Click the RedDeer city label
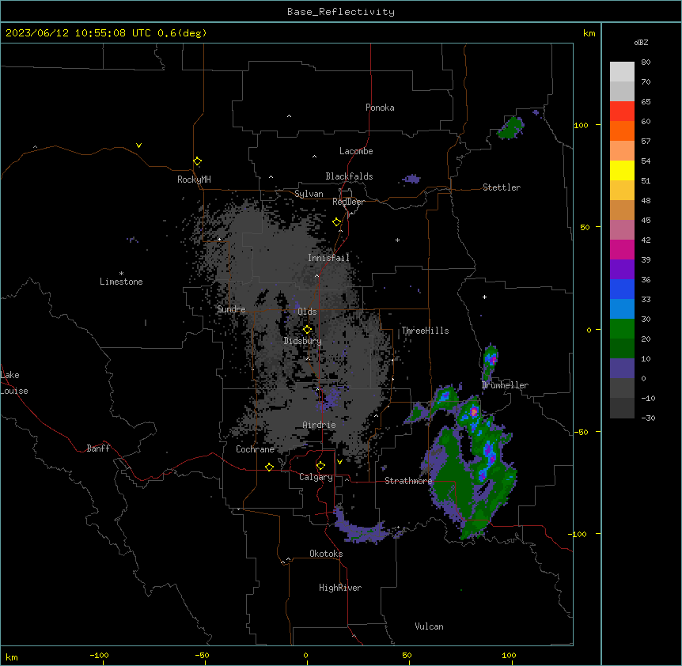This screenshot has height=666, width=682. tap(348, 202)
